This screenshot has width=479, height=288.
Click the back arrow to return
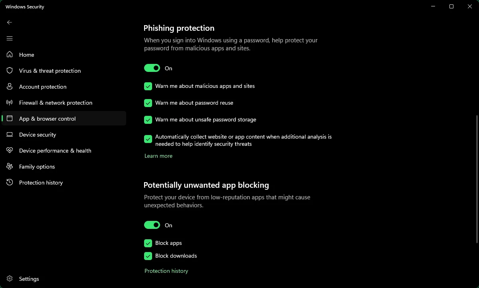coord(10,22)
